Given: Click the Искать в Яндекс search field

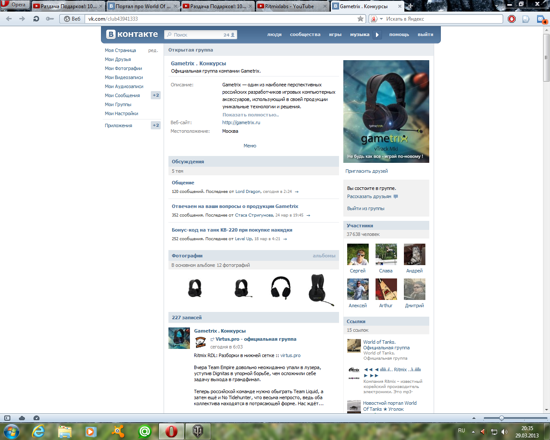Looking at the screenshot, I should coord(443,19).
